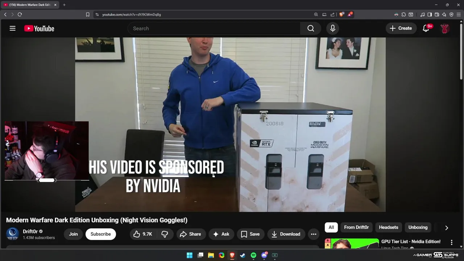This screenshot has height=261, width=464.
Task: Open more actions three-dot menu
Action: [x=314, y=234]
